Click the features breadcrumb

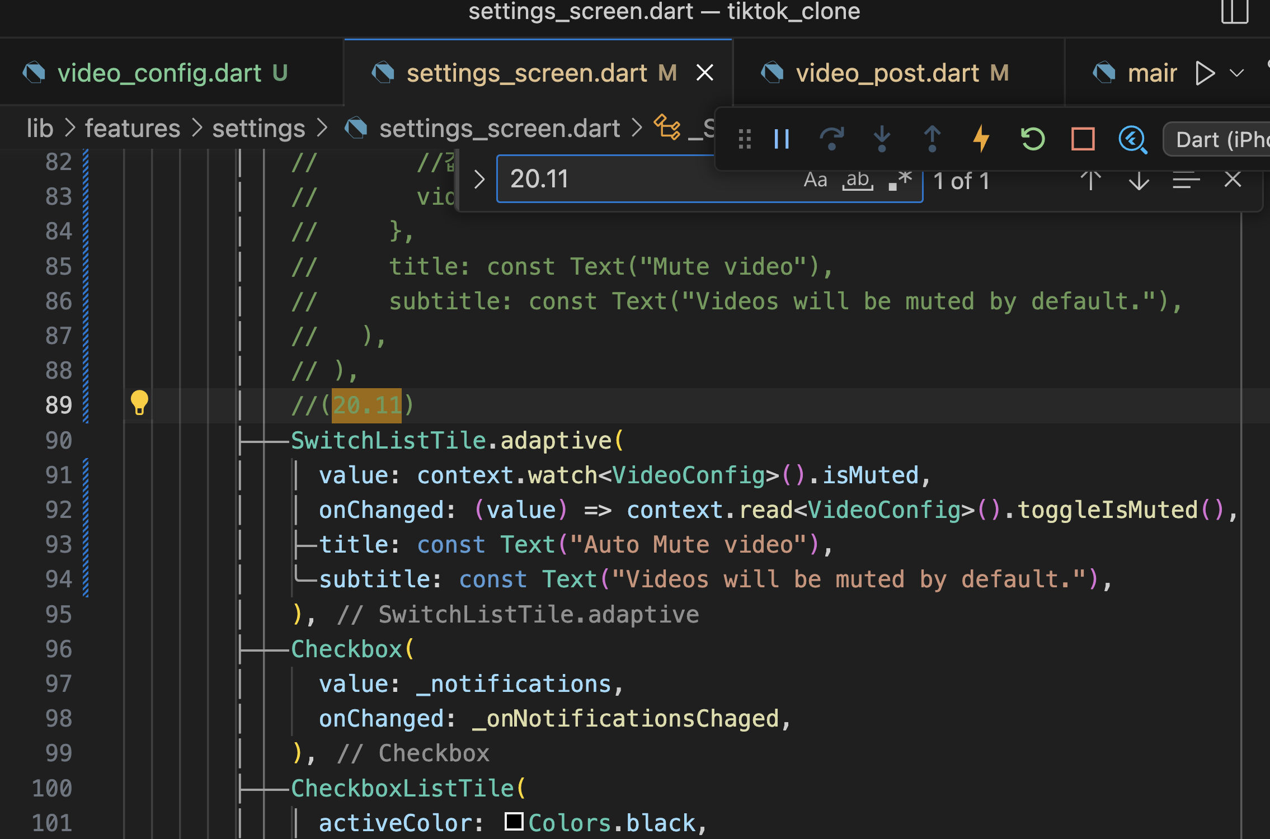click(133, 129)
